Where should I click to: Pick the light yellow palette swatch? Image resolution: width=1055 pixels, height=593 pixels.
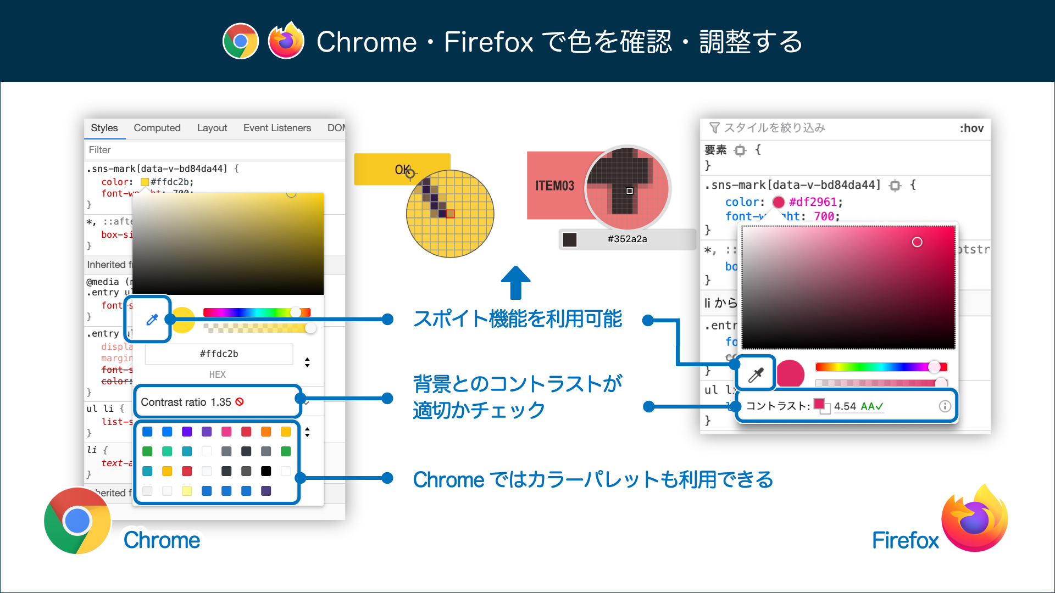point(187,491)
